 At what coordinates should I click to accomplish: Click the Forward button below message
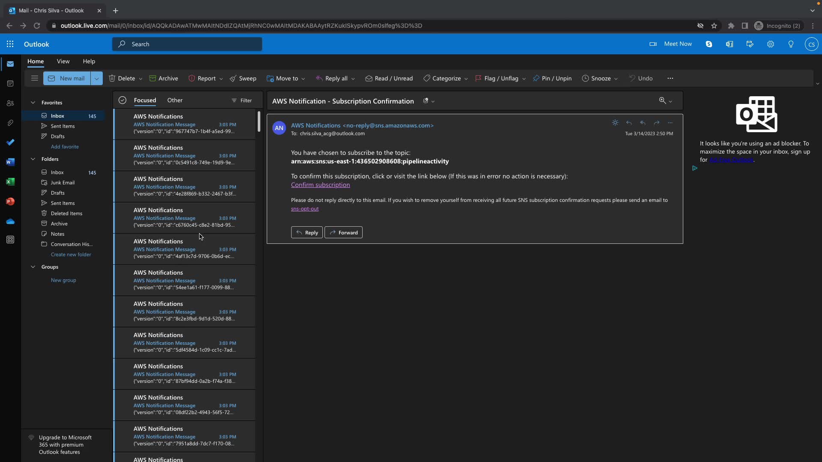click(343, 232)
